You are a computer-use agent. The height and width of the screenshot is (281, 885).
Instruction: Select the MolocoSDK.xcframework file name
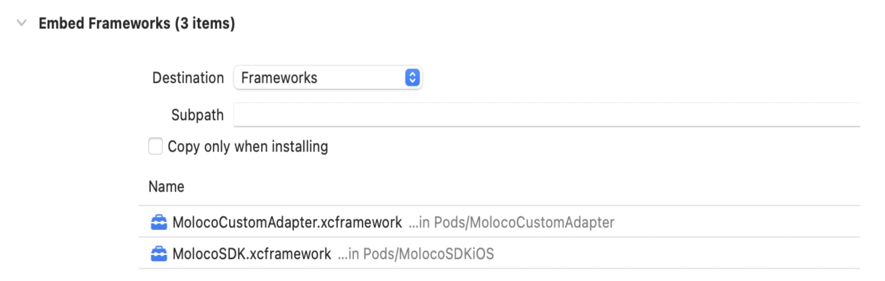tap(252, 254)
